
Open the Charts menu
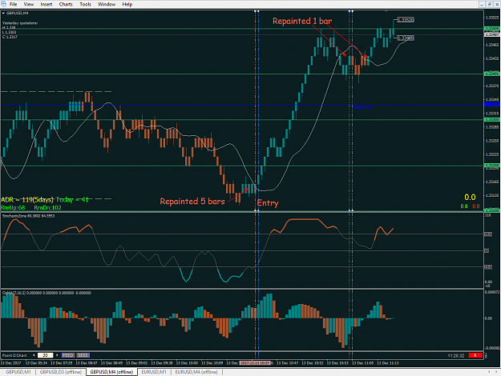[x=66, y=4]
